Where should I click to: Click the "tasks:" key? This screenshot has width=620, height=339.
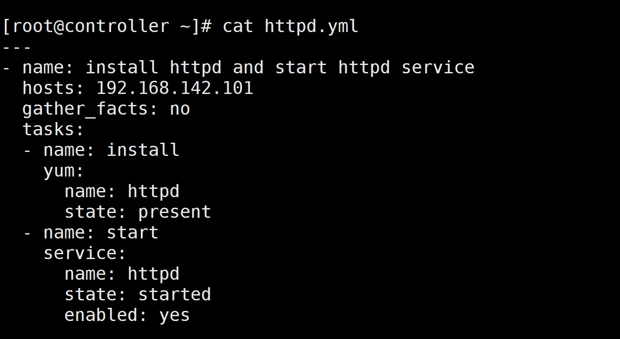54,130
